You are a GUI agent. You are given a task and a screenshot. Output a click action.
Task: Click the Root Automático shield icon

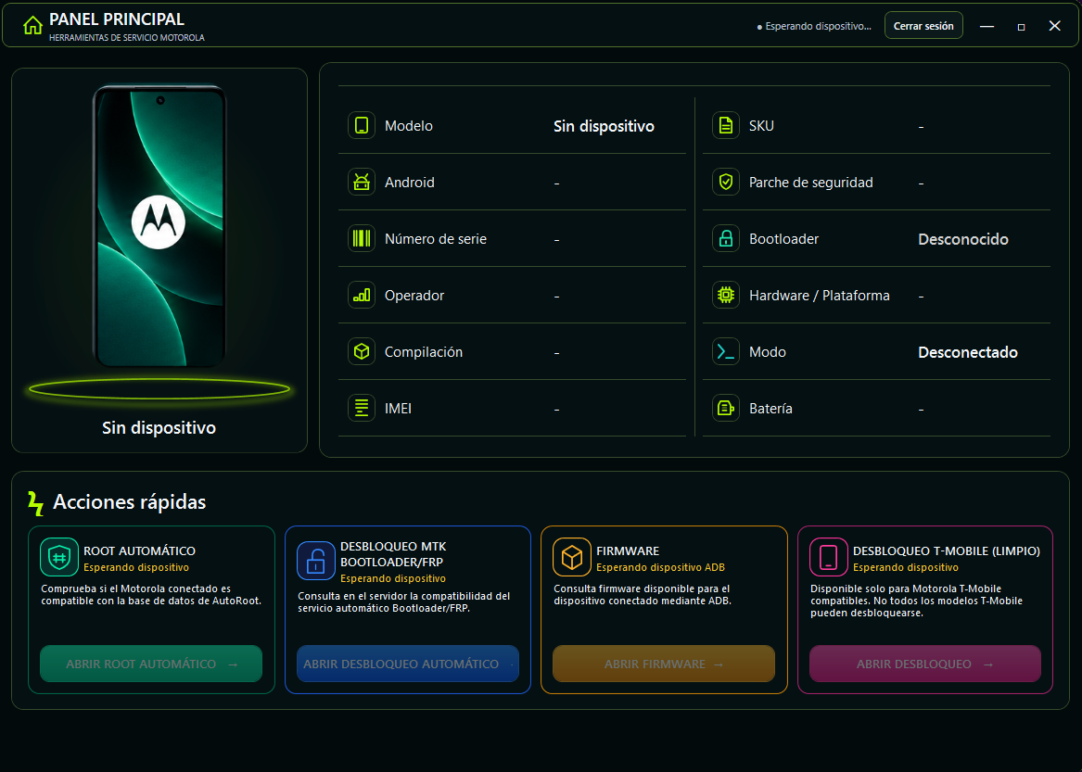pyautogui.click(x=59, y=557)
